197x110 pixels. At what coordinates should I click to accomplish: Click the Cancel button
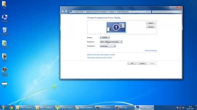(x=142, y=63)
